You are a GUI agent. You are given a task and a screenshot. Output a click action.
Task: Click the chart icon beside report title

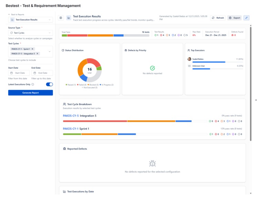click(x=69, y=18)
